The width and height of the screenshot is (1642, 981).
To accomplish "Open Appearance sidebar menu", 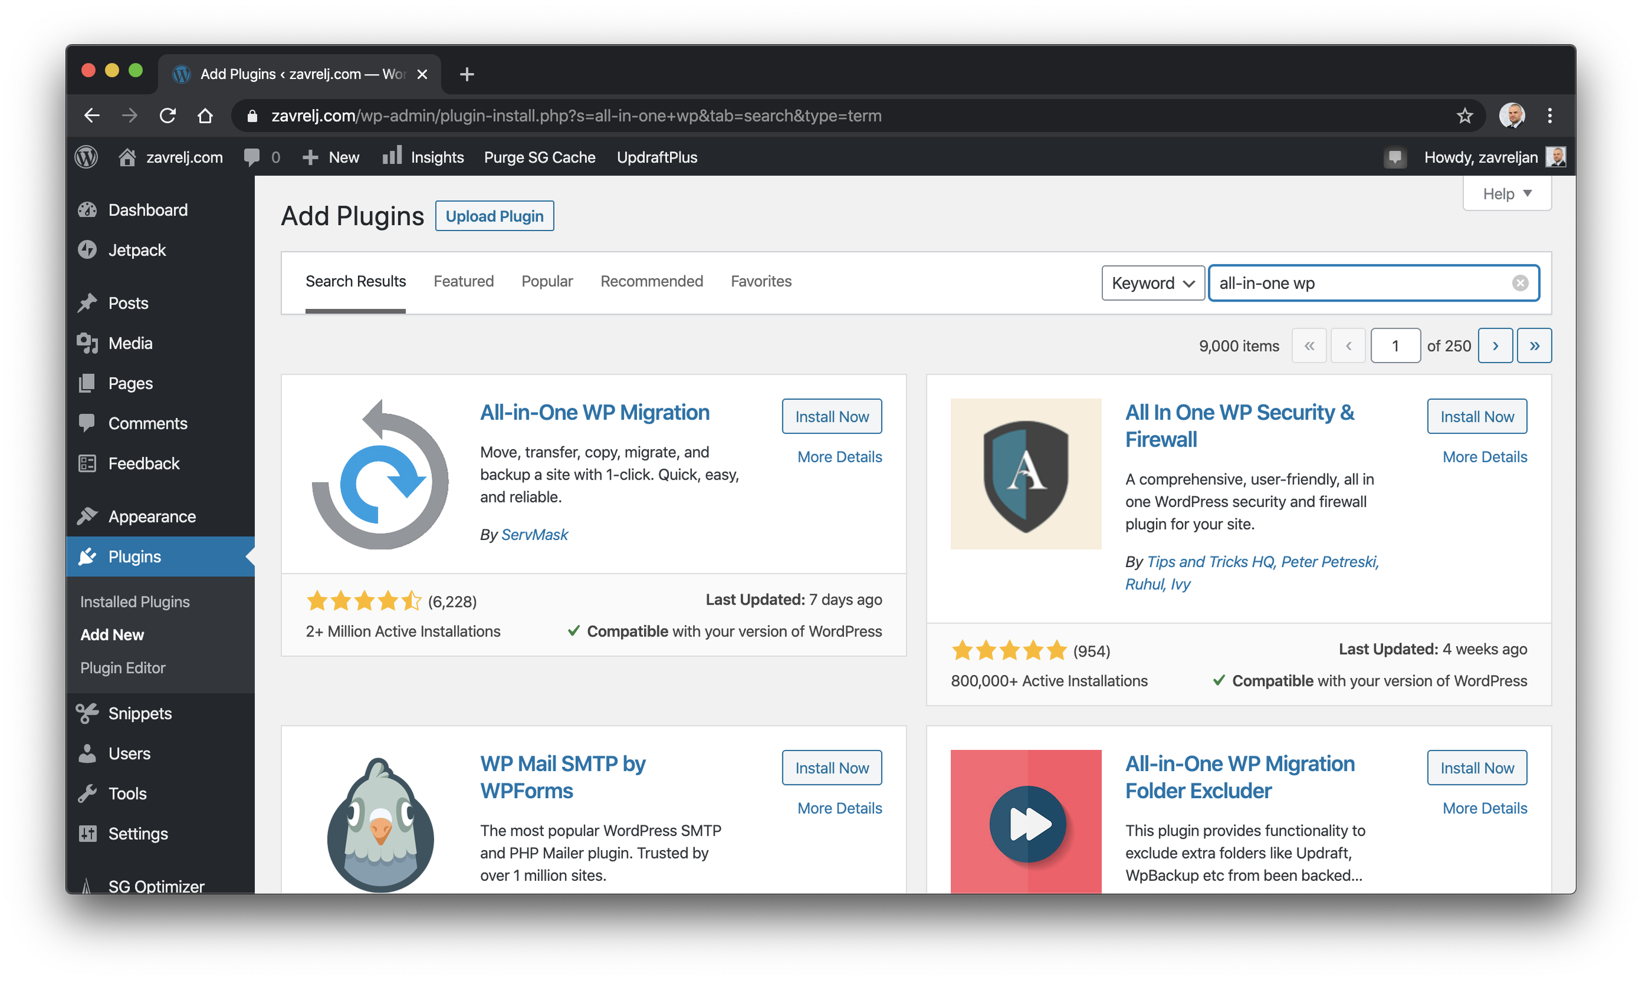I will click(160, 516).
